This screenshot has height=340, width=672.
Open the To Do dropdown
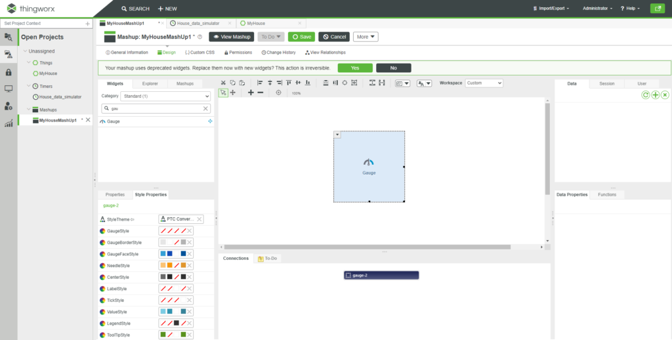[271, 37]
